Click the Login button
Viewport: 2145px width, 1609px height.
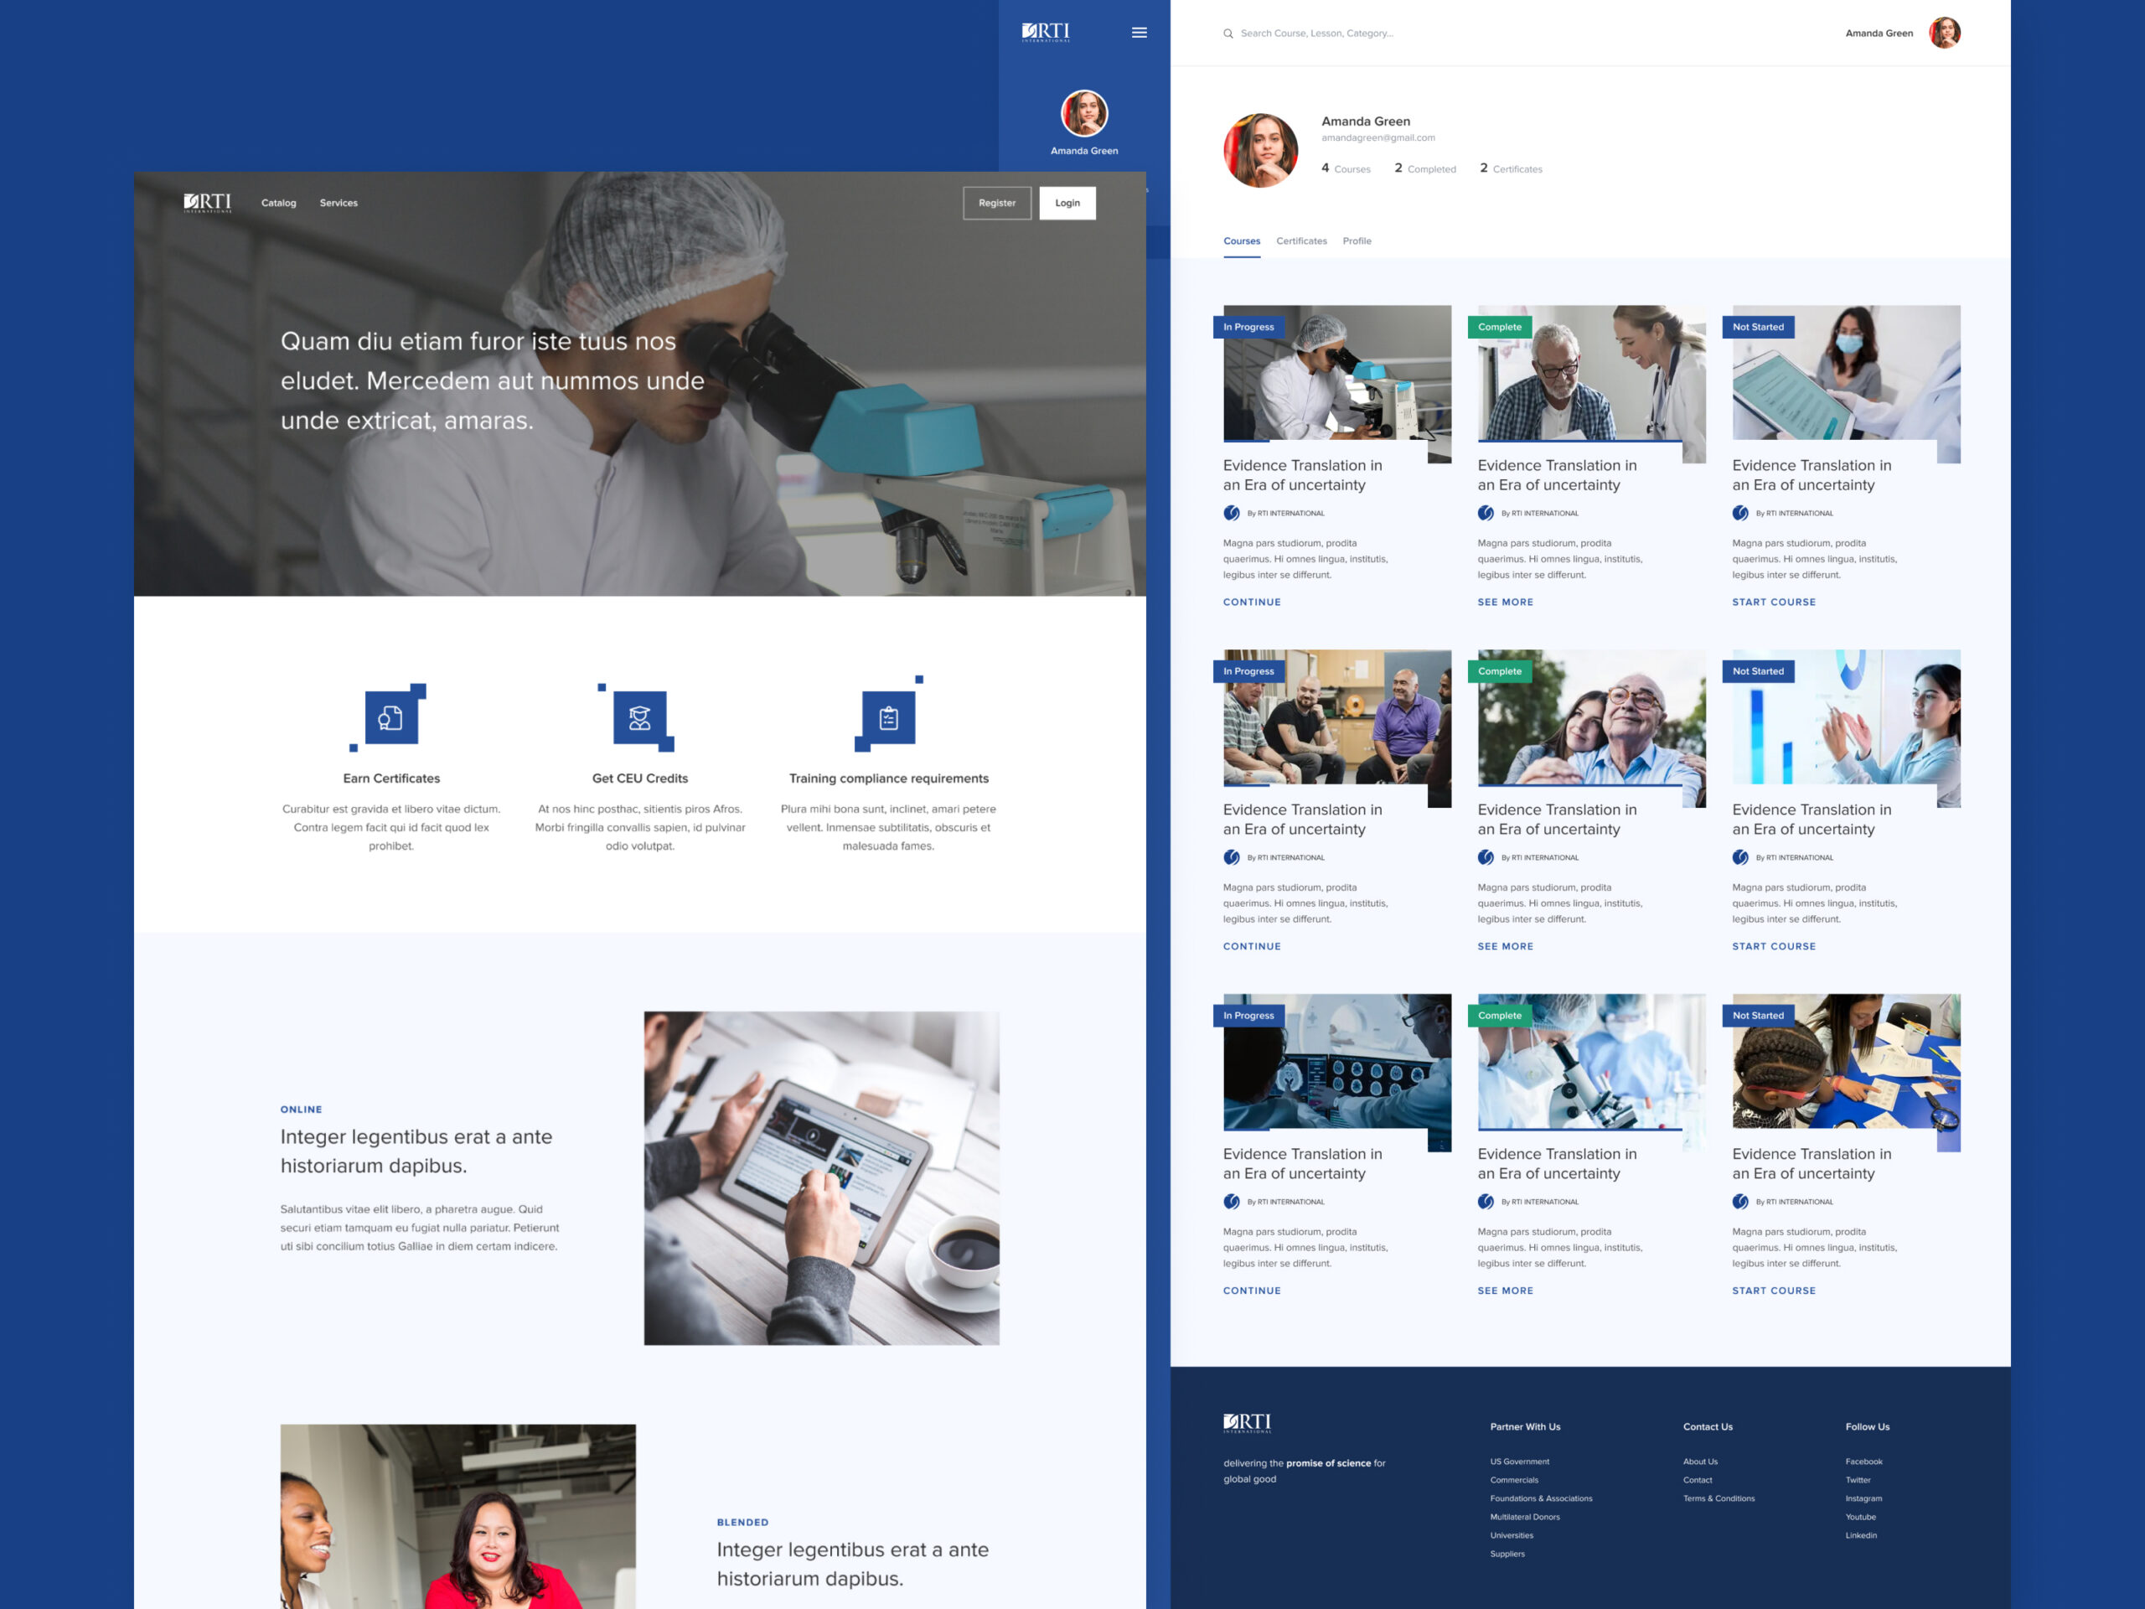[1067, 203]
